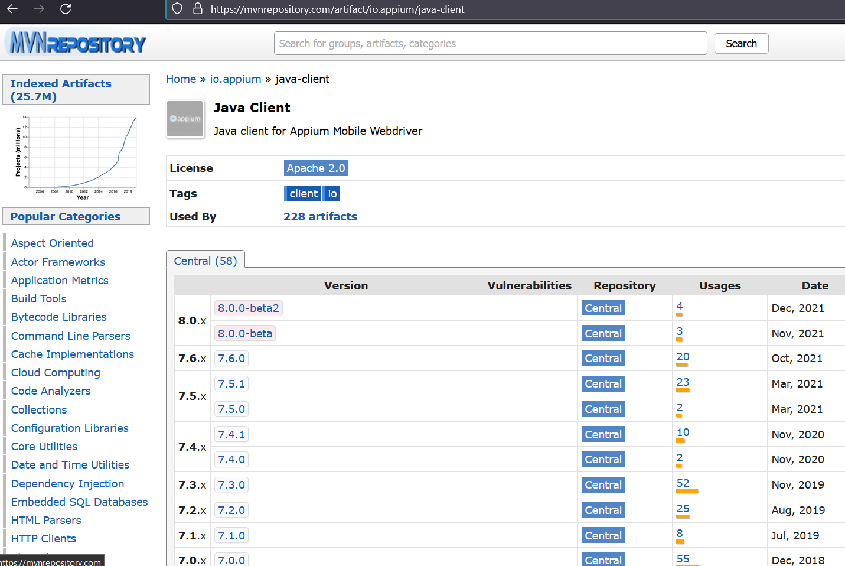Click the Usages column header
The image size is (845, 566).
720,286
